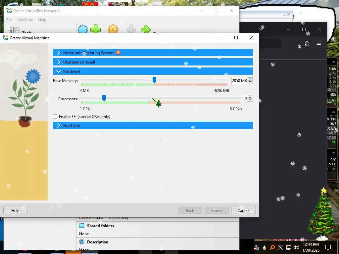The image size is (339, 254).
Task: Collapse the Hardware section
Action: (153, 71)
